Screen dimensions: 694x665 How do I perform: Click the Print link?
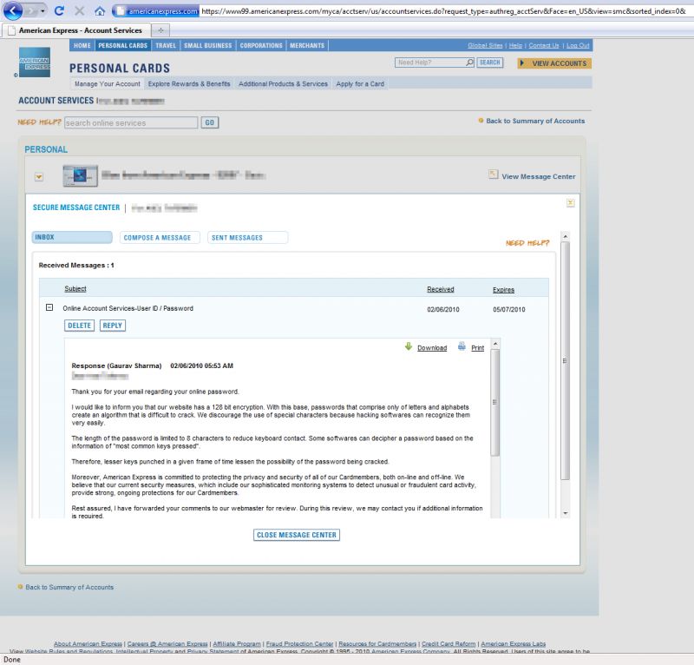478,348
